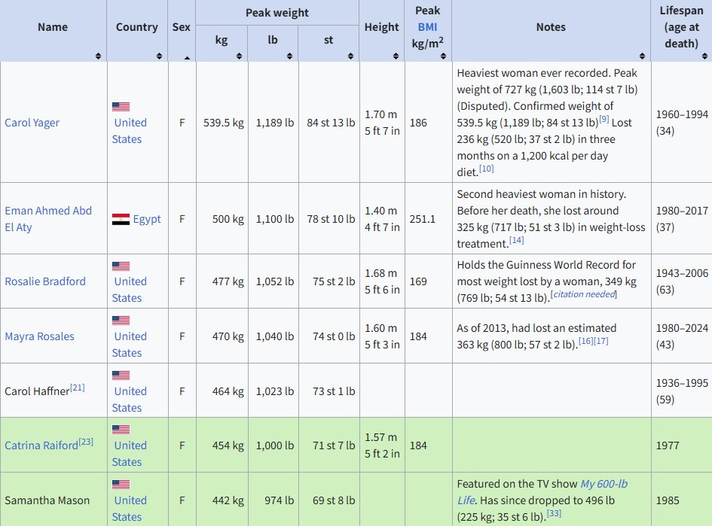Viewport: 712px width, 526px height.
Task: Open Mayra Rosales article link
Action: click(39, 336)
